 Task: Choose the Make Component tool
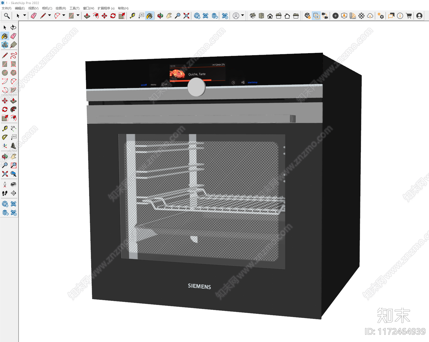tap(5, 45)
